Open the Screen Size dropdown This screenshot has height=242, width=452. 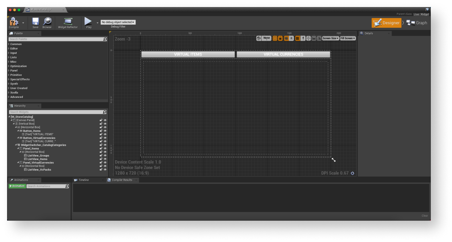331,38
